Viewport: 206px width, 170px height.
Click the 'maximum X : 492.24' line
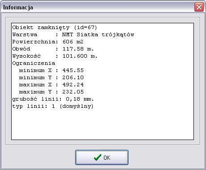pos(51,85)
